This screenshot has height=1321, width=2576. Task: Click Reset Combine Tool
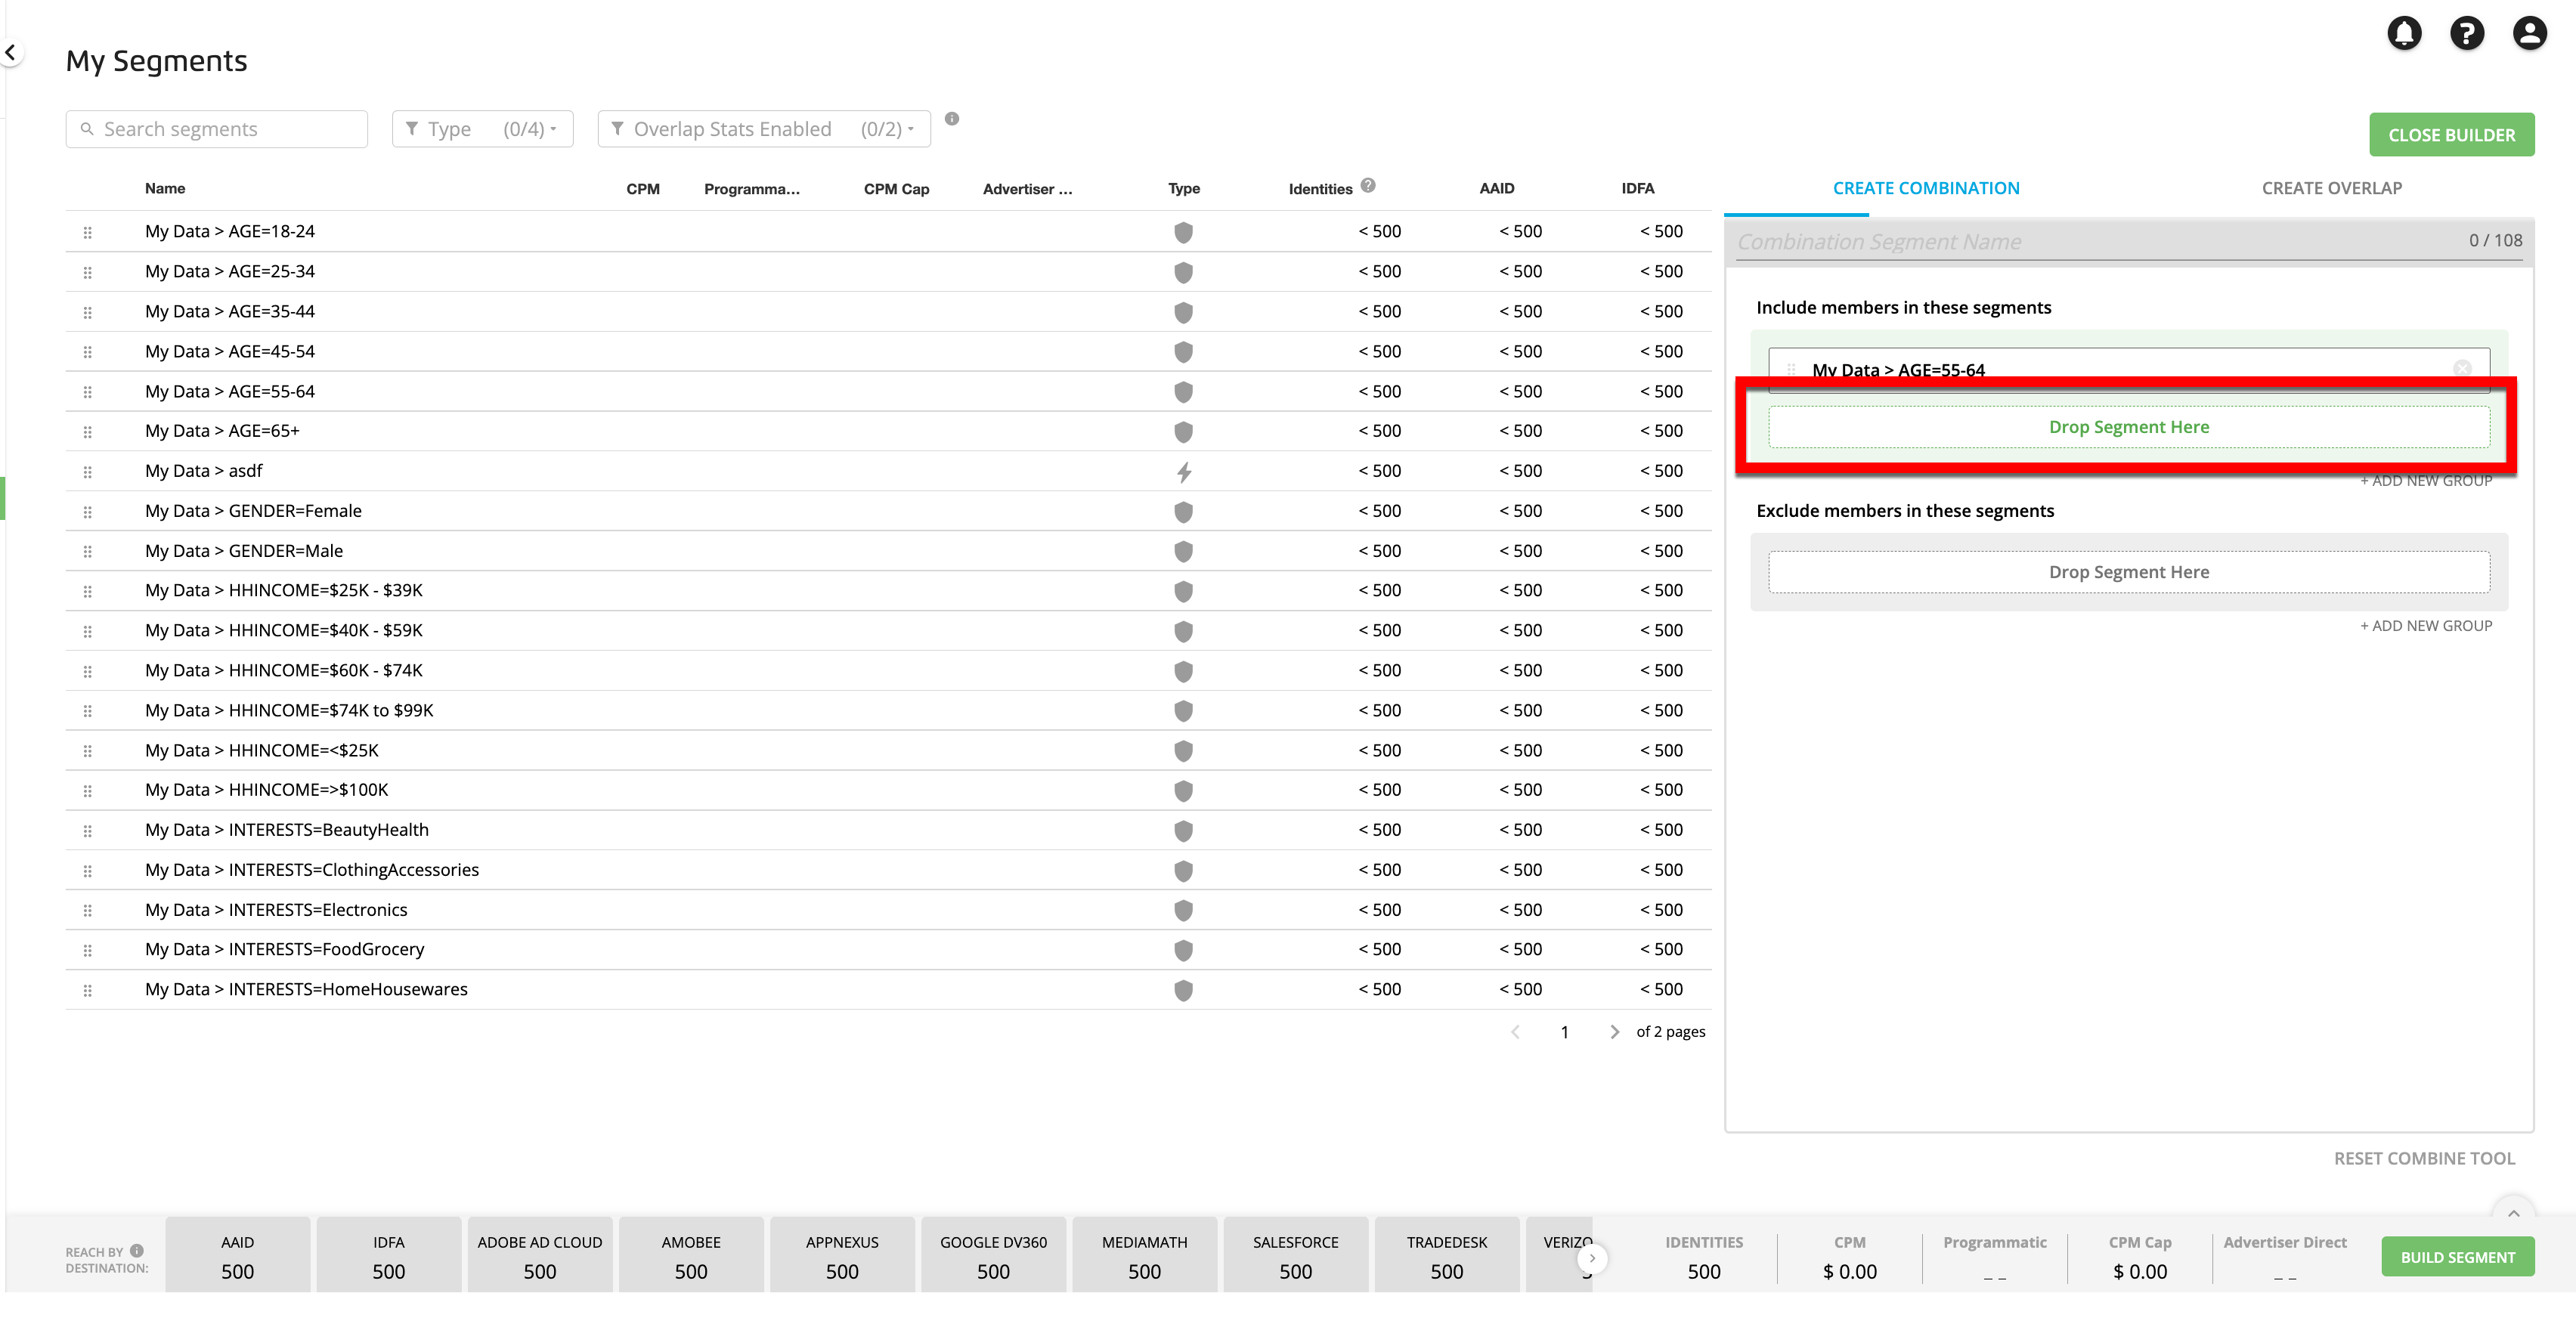pyautogui.click(x=2424, y=1158)
